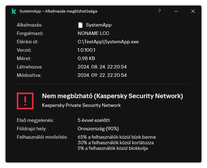Image resolution: width=207 pixels, height=168 pixels.
Task: Select the SystemApp application name text
Action: pyautogui.click(x=99, y=25)
